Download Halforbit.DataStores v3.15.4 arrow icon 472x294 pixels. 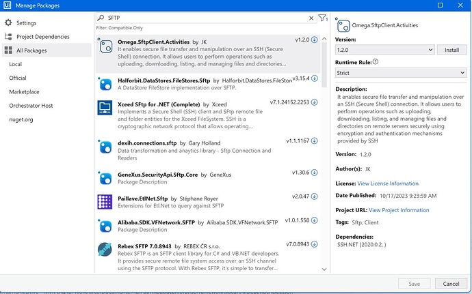(x=314, y=78)
